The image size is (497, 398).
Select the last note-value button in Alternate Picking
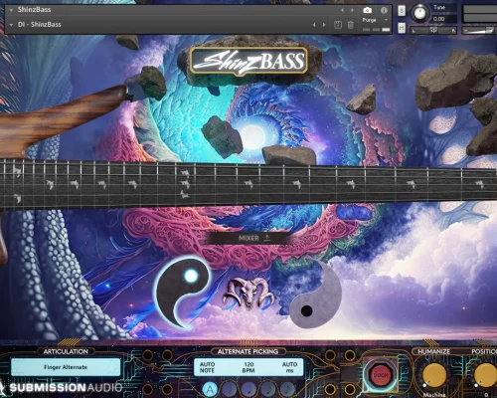click(288, 389)
